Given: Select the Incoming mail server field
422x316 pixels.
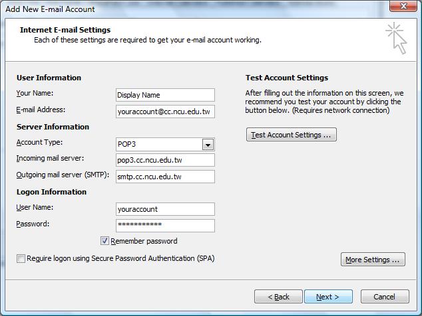Looking at the screenshot, I should coord(164,160).
